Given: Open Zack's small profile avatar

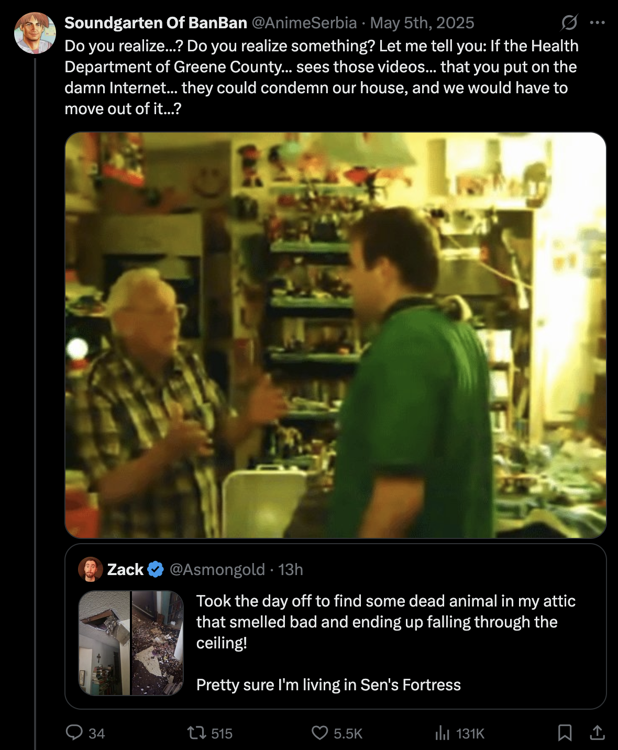Looking at the screenshot, I should coord(91,569).
